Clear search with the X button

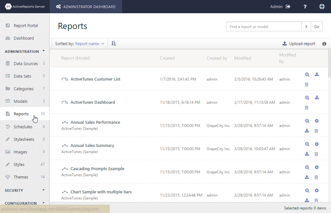pyautogui.click(x=306, y=26)
